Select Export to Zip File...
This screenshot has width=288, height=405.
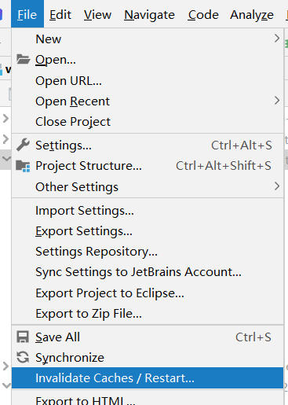point(148,314)
